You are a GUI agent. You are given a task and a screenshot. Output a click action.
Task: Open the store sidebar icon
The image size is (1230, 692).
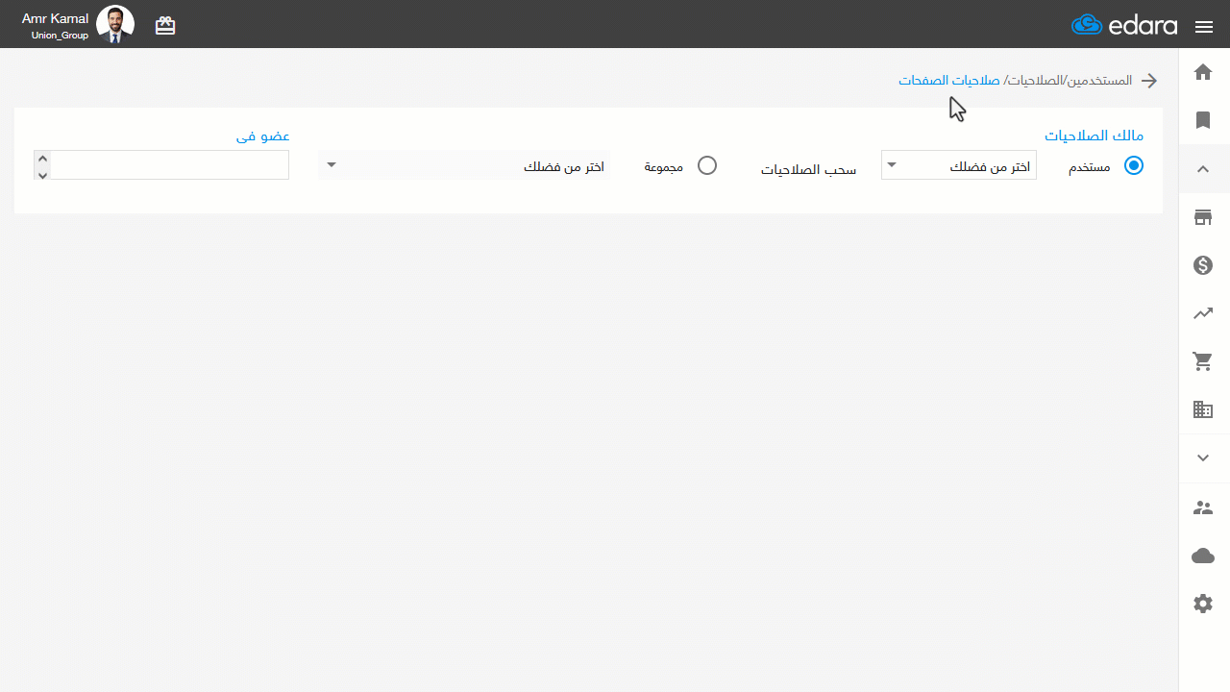pyautogui.click(x=1203, y=217)
